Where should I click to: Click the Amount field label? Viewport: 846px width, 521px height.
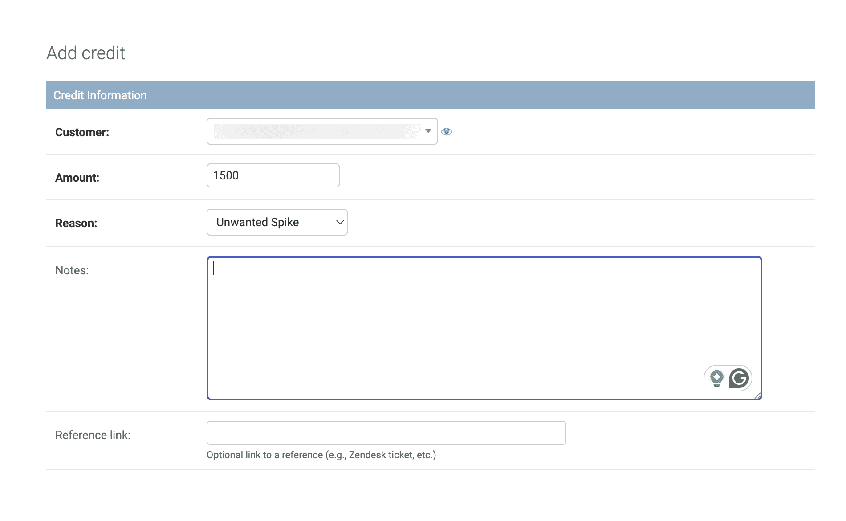(77, 177)
